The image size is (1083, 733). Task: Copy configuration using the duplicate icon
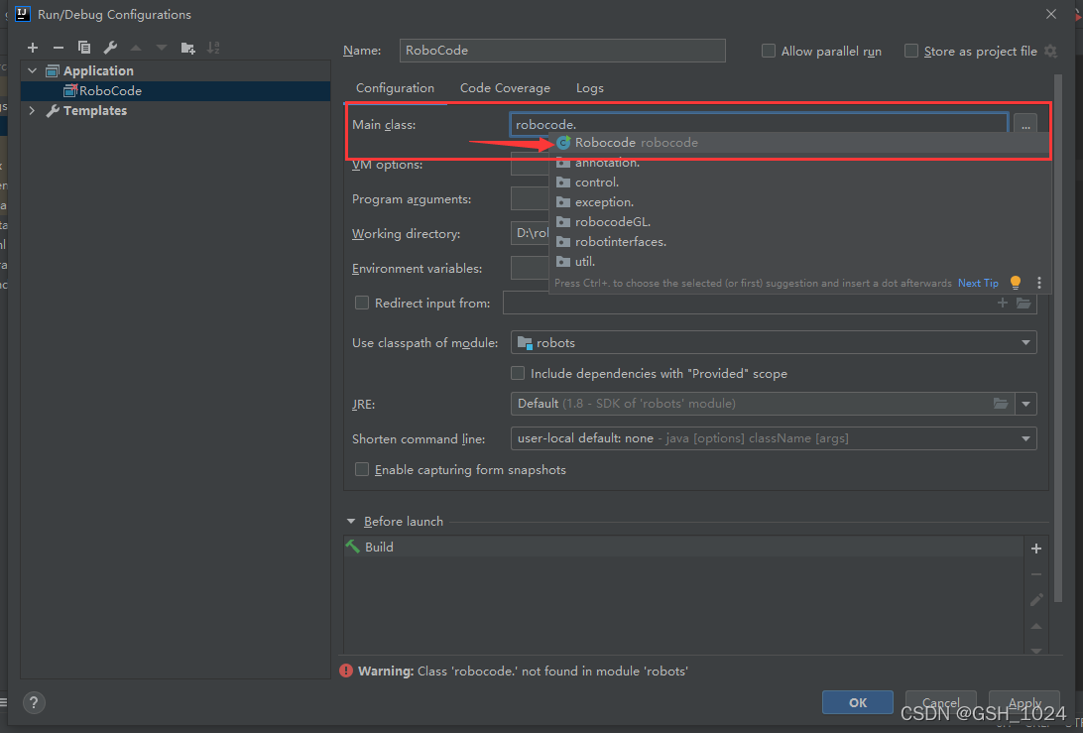(84, 48)
